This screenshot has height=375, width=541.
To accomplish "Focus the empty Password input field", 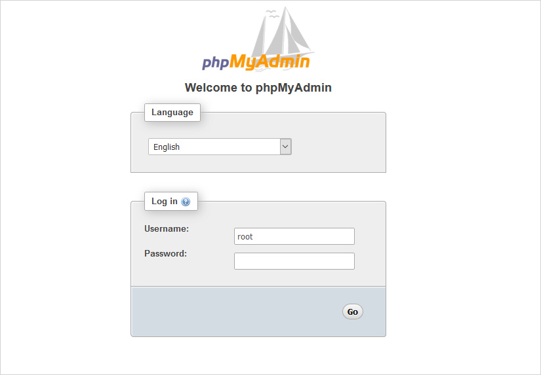I will click(294, 261).
